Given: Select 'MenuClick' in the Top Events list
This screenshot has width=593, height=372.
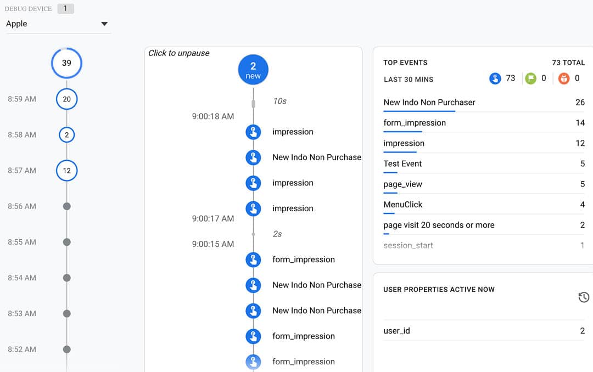Looking at the screenshot, I should coord(403,205).
